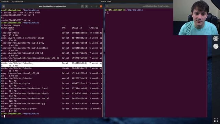Click the webcam video overlay
The width and height of the screenshot is (220, 124).
coord(197,18)
